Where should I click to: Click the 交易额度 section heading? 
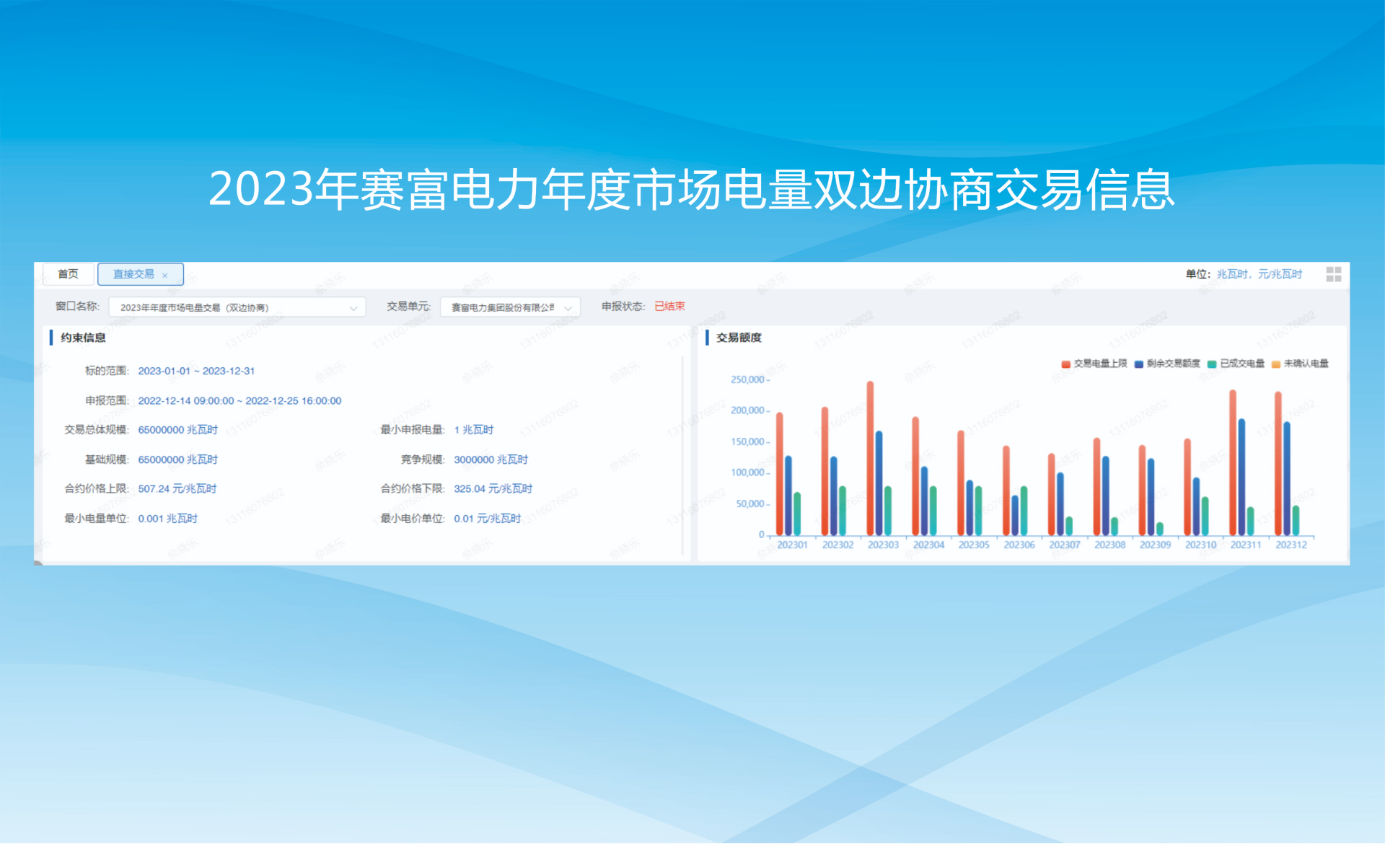pyautogui.click(x=739, y=338)
